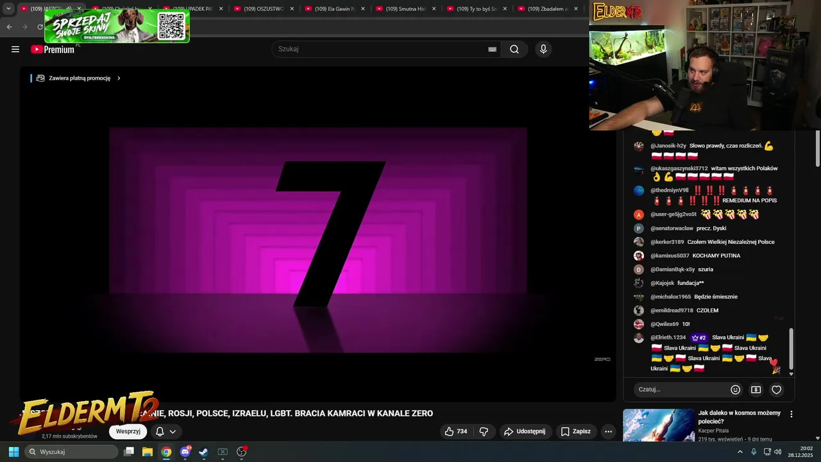The height and width of the screenshot is (462, 821).
Task: Open emoji picker in chat input
Action: click(736, 389)
